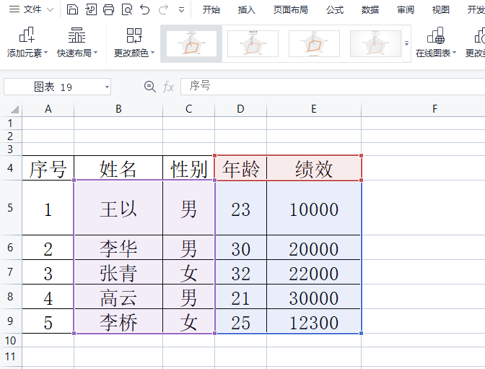This screenshot has width=485, height=369.
Task: Click the cell with value 10000
Action: (x=314, y=208)
